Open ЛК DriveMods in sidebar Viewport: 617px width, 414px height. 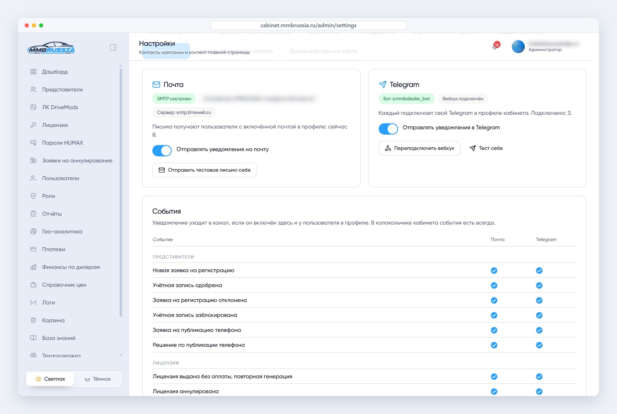[60, 107]
